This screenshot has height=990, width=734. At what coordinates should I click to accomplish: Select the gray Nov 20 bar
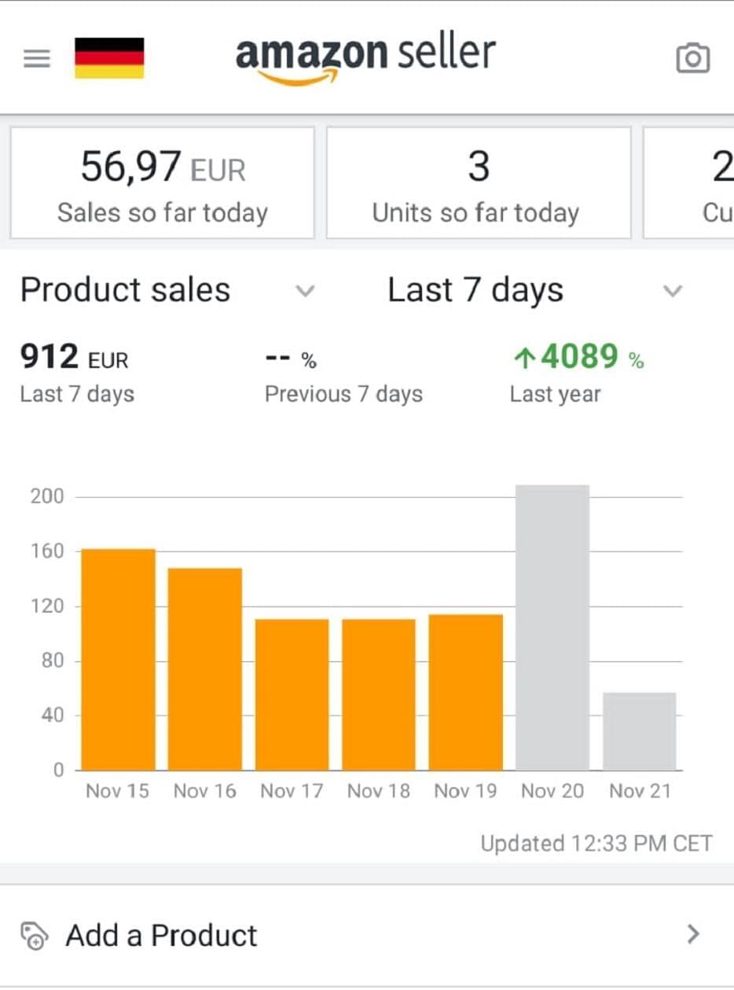(x=552, y=627)
